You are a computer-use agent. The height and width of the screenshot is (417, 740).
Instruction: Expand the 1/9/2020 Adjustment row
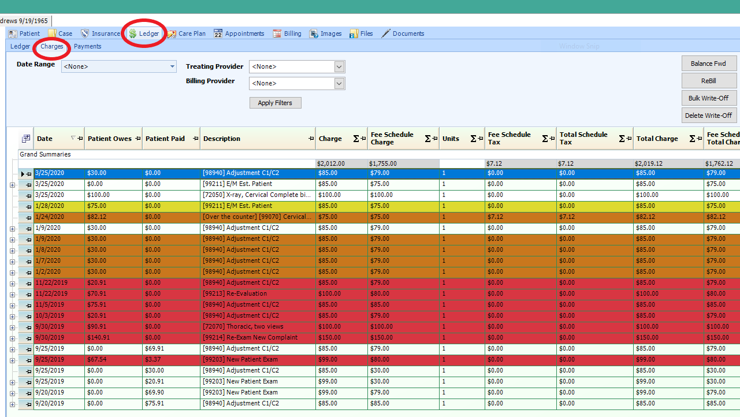tap(13, 228)
